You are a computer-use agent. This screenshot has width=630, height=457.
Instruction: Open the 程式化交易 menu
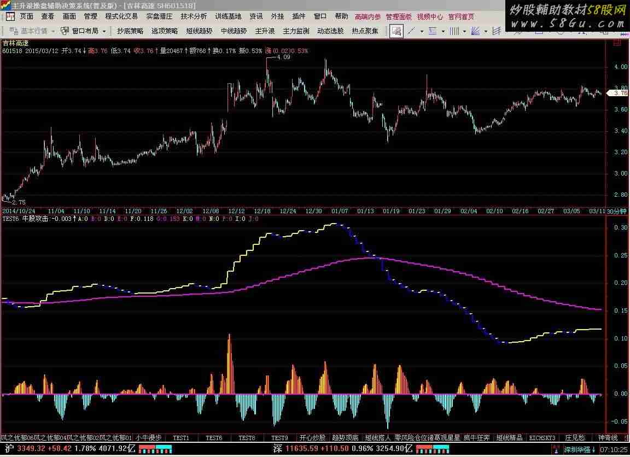121,16
